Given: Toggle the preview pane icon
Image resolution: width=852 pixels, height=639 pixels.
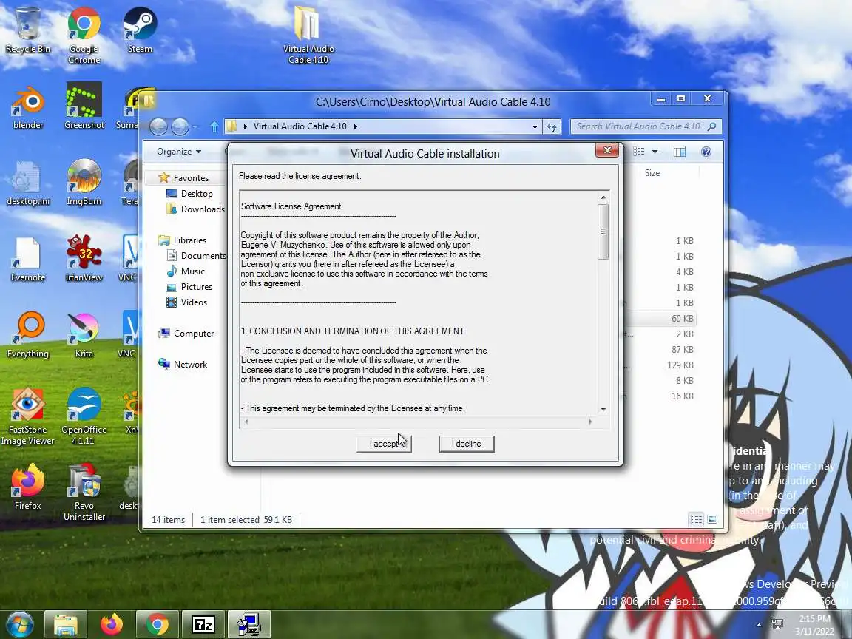Looking at the screenshot, I should (x=680, y=152).
